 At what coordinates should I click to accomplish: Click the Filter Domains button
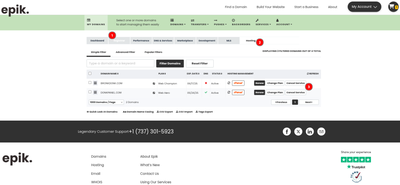(x=170, y=64)
